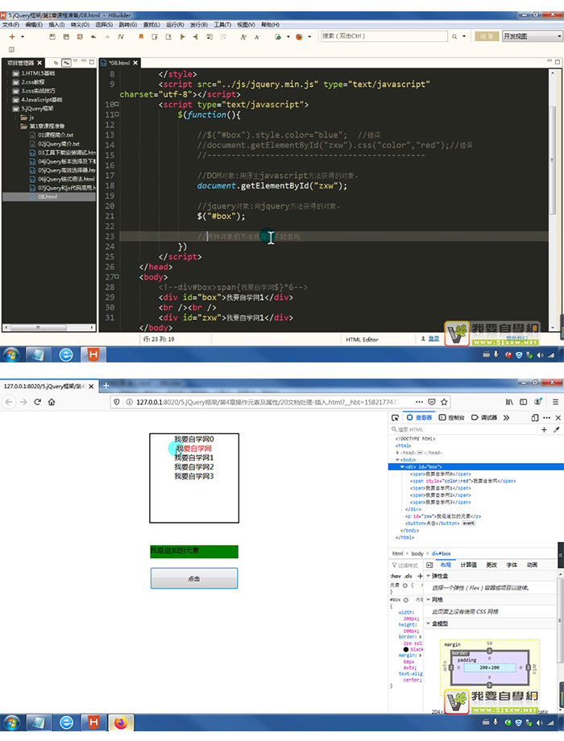Image resolution: width=564 pixels, height=741 pixels.
Task: Toggle responsive design mode icon in devtools
Action: tap(535, 418)
